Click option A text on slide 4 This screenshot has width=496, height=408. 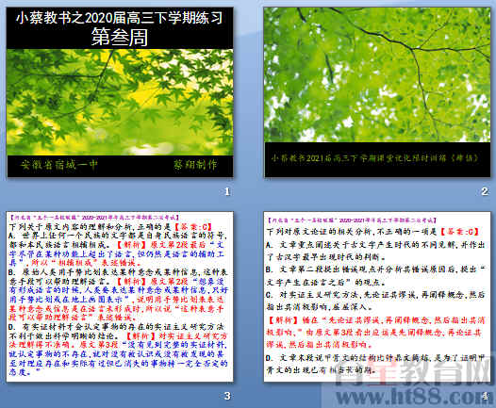pyautogui.click(x=376, y=251)
